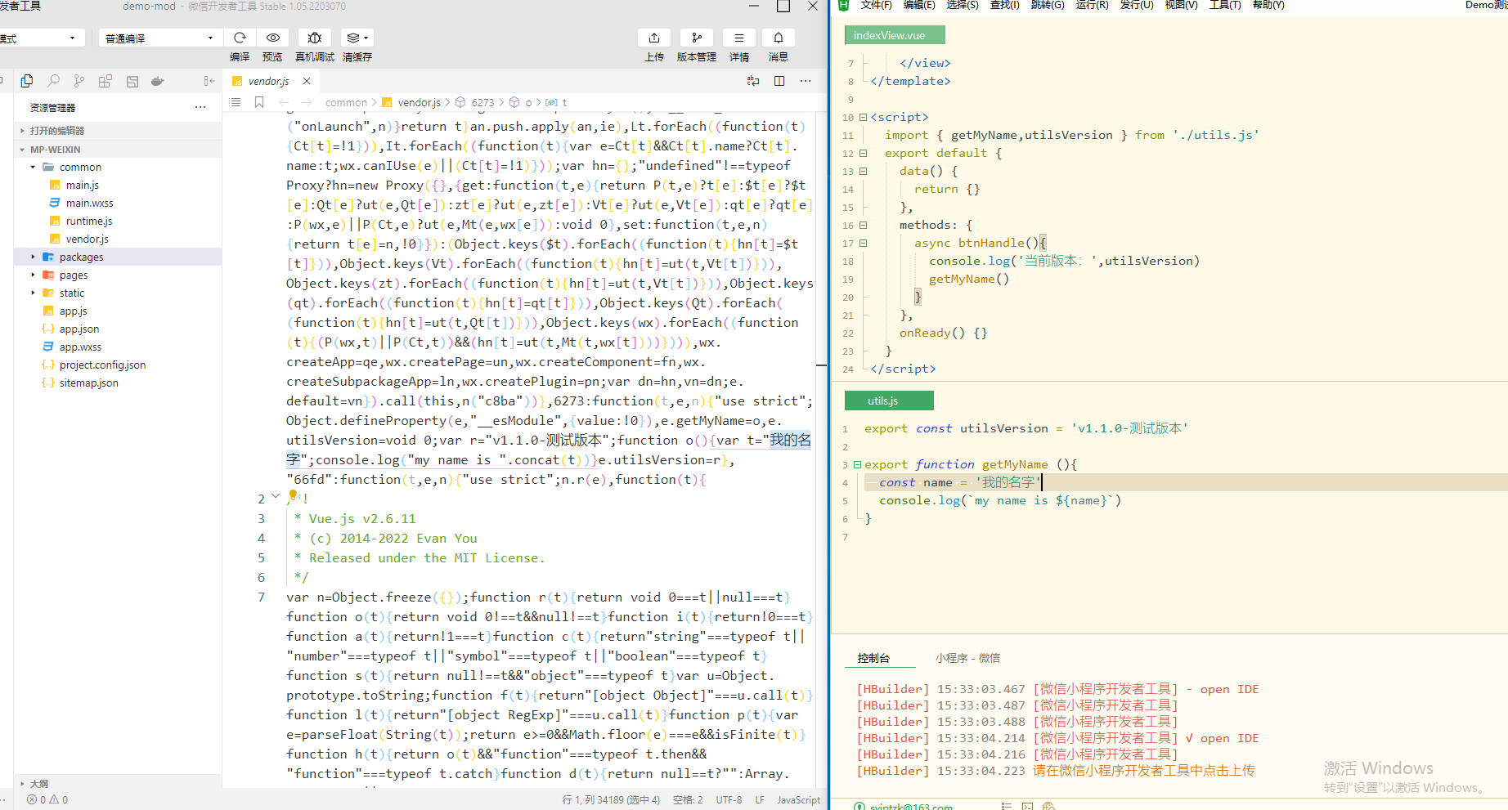Image resolution: width=1508 pixels, height=810 pixels.
Task: Fold the methods block on line 16
Action: 864,225
